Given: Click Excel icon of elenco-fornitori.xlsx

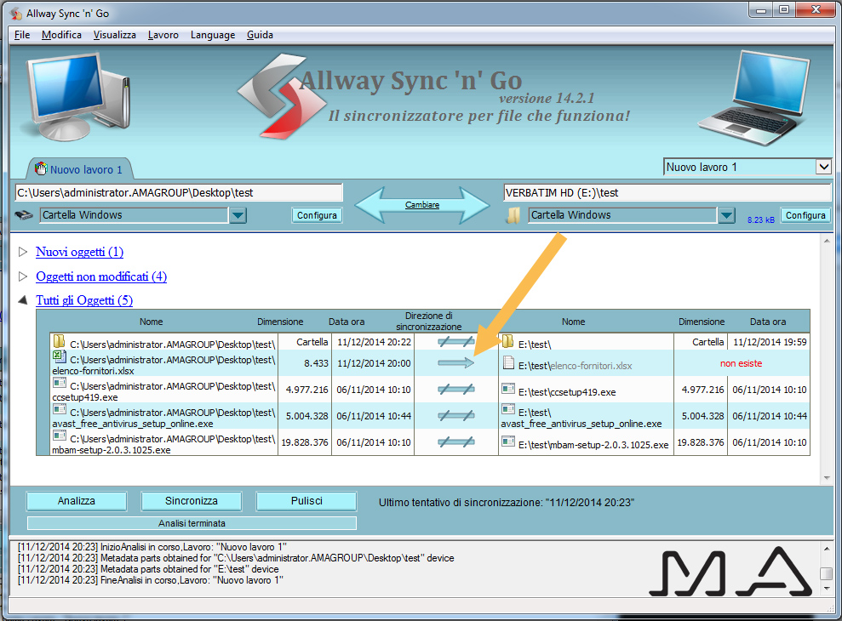Looking at the screenshot, I should click(59, 356).
